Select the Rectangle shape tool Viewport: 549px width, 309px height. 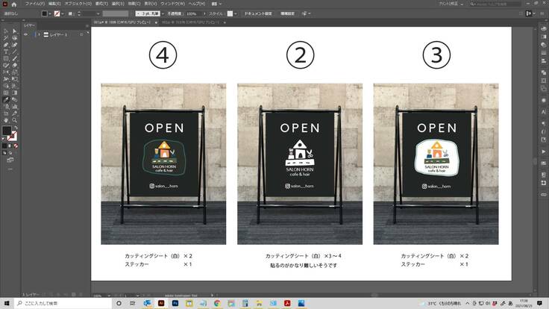(x=6, y=58)
